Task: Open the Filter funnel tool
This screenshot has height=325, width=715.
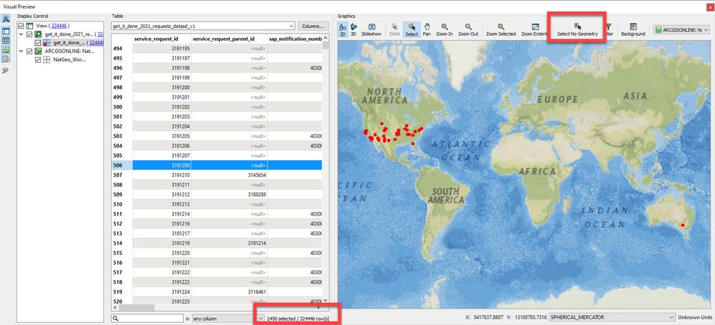Action: [608, 29]
